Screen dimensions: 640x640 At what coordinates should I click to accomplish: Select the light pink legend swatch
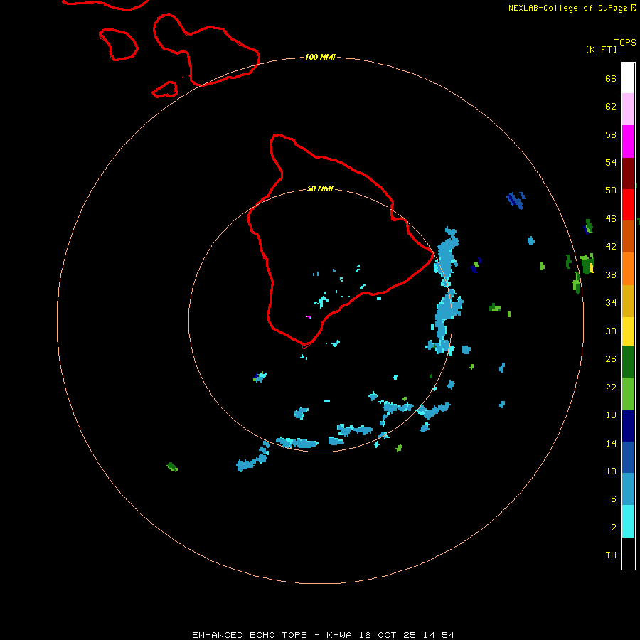click(628, 109)
